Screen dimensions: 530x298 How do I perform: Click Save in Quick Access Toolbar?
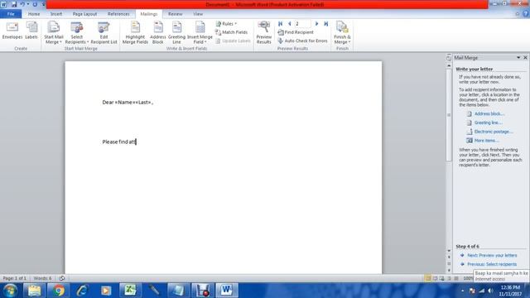point(14,4)
